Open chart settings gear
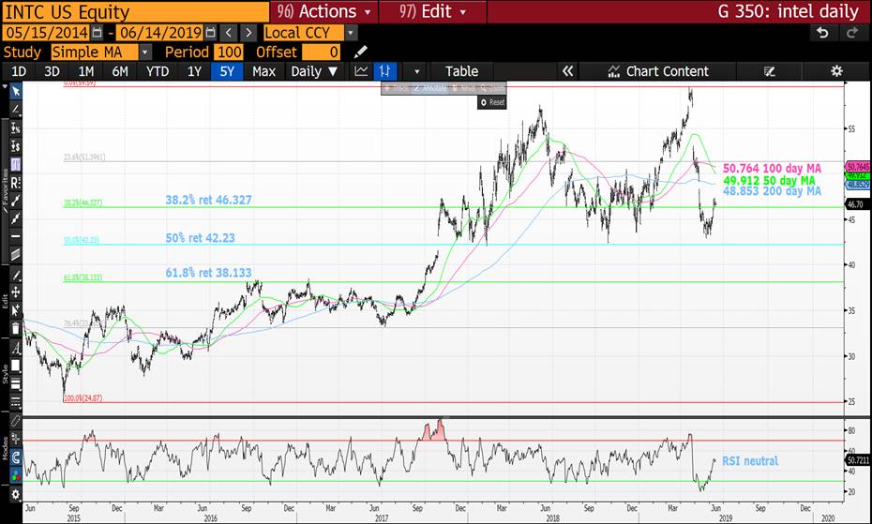The image size is (872, 524). (x=836, y=71)
